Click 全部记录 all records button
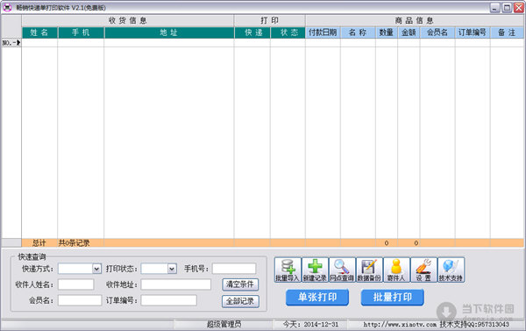 click(240, 301)
